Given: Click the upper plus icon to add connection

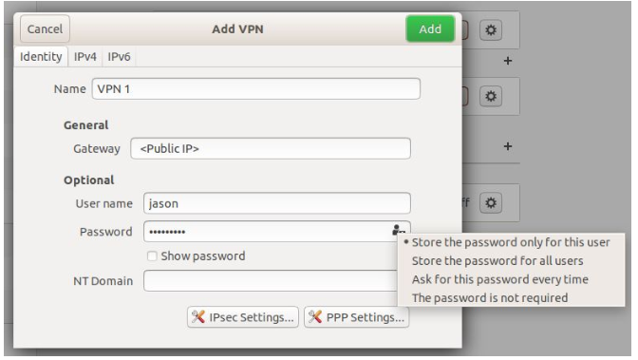Looking at the screenshot, I should 507,61.
